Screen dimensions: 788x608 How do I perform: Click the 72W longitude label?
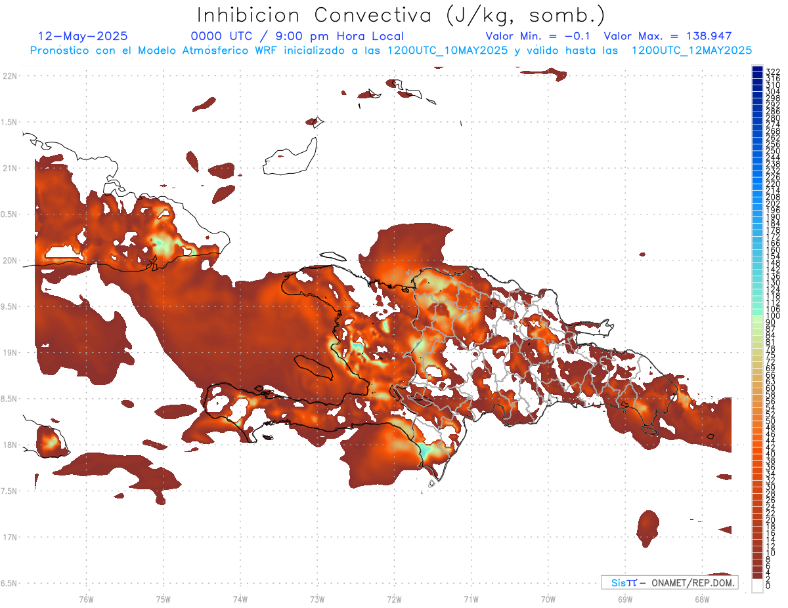394,599
